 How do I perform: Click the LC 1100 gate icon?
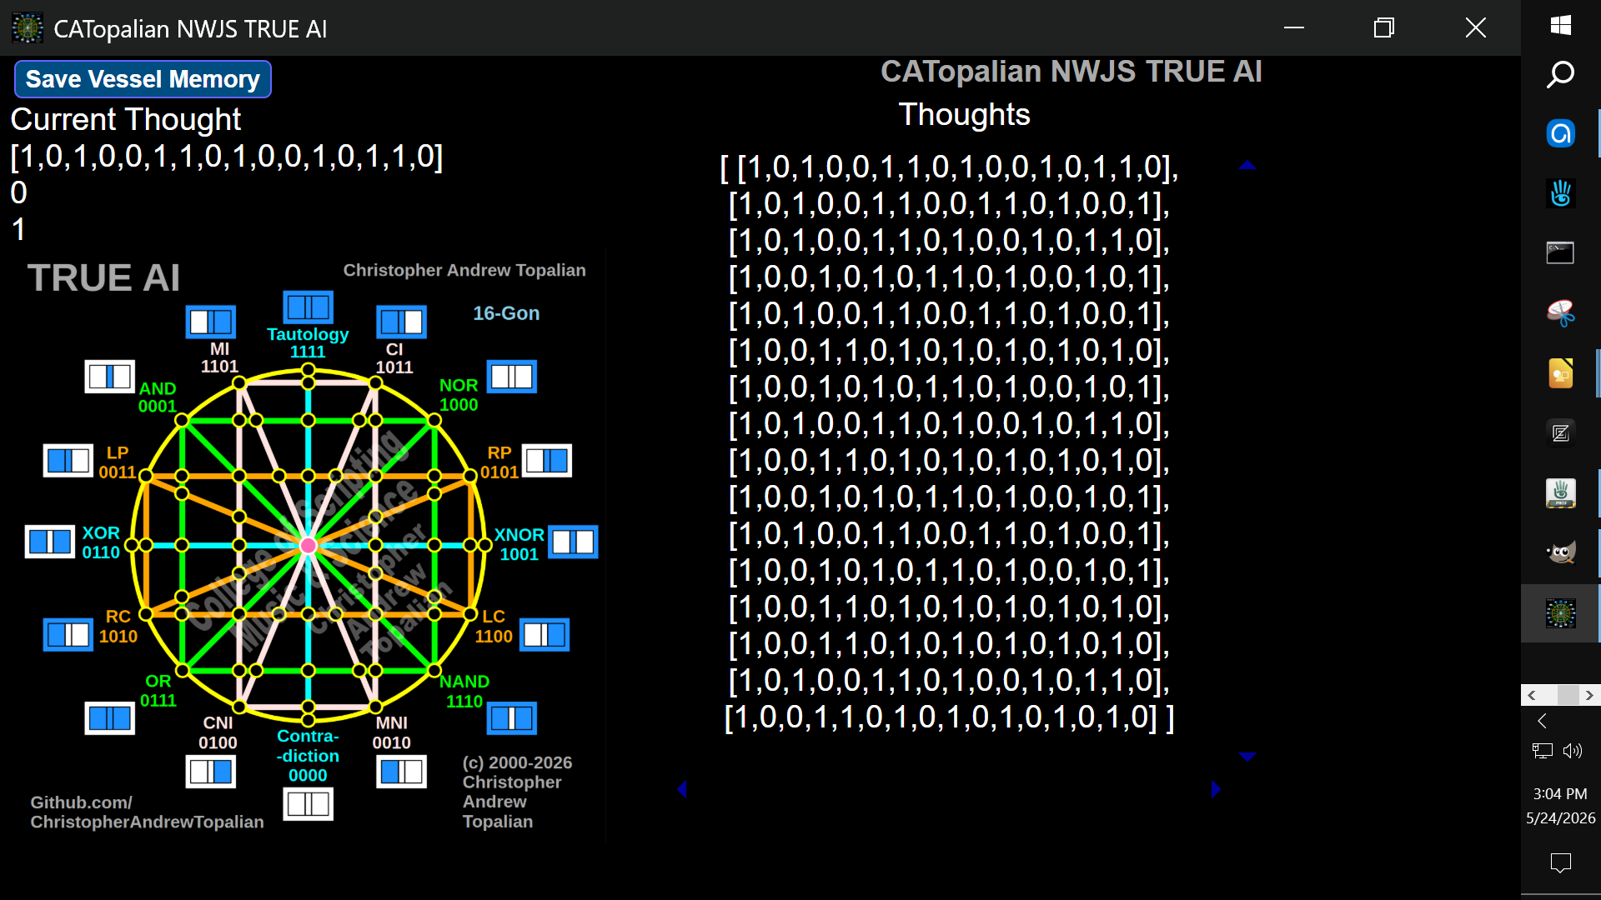pos(545,635)
